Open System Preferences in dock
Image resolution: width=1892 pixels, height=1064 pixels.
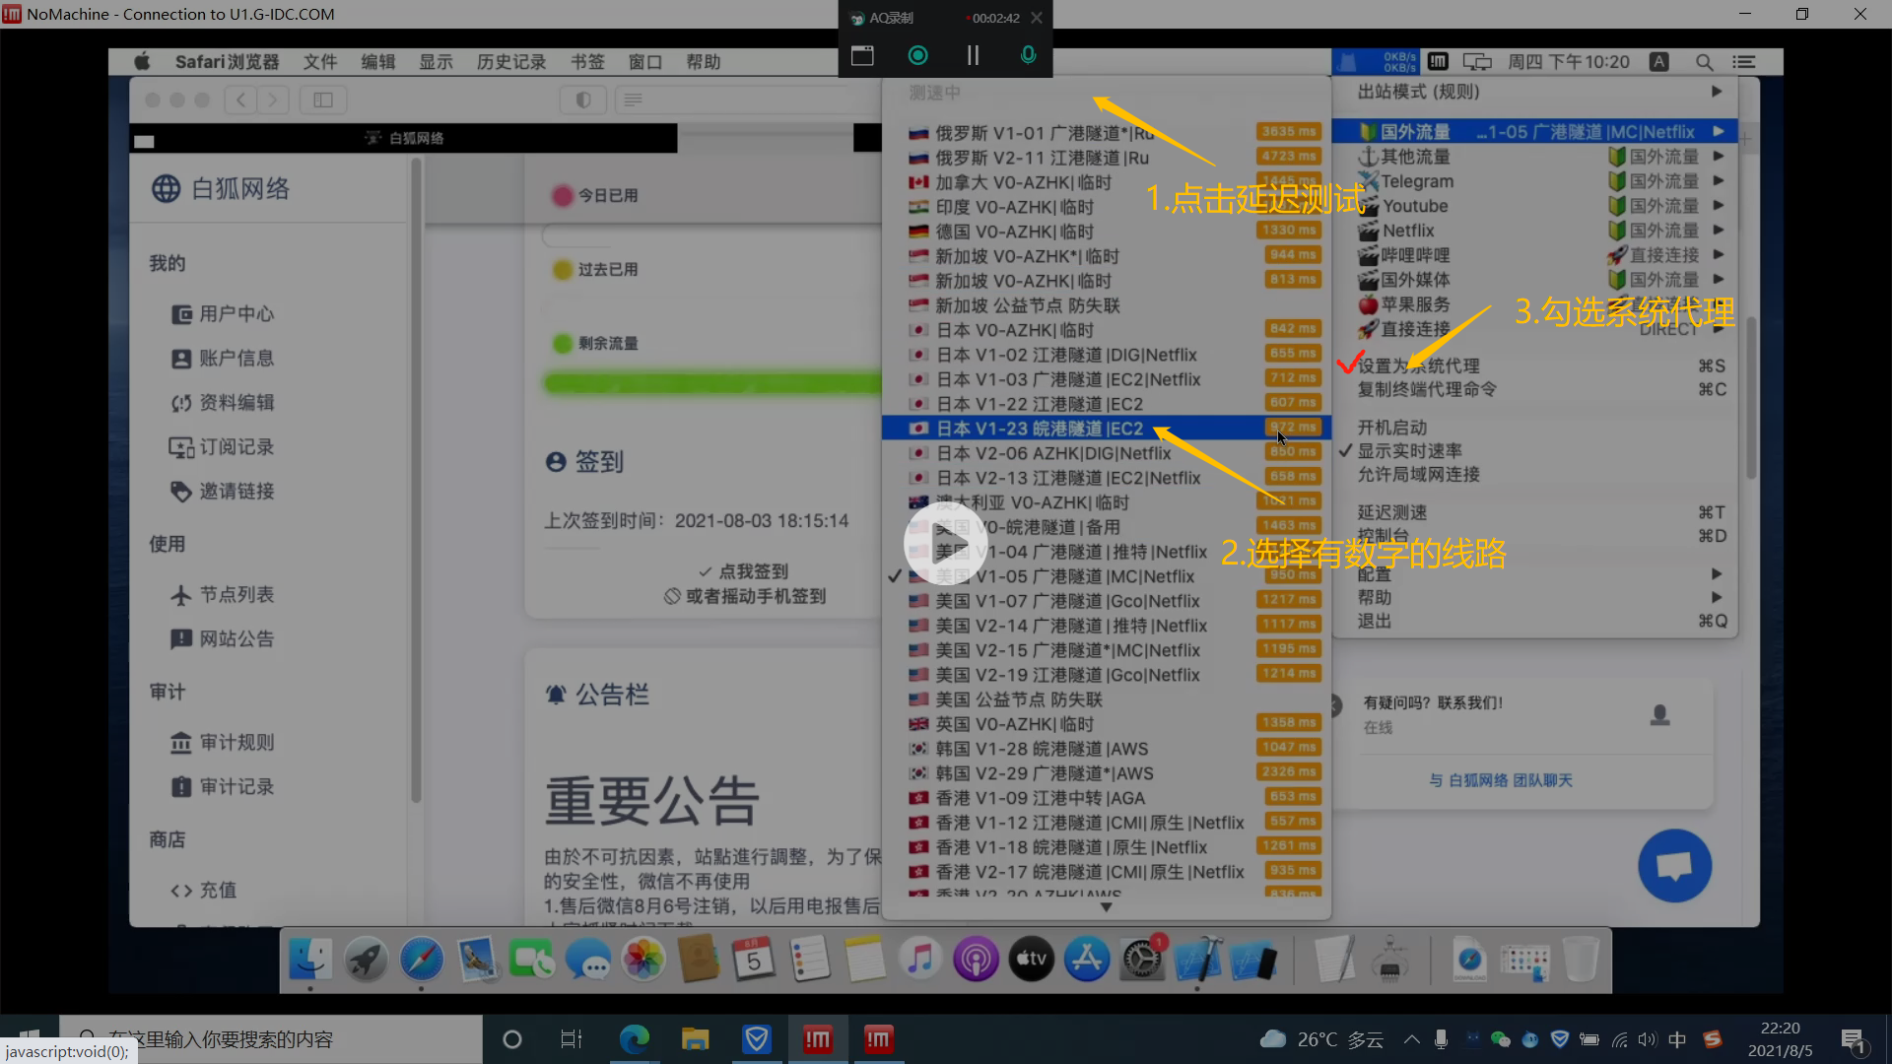tap(1142, 959)
